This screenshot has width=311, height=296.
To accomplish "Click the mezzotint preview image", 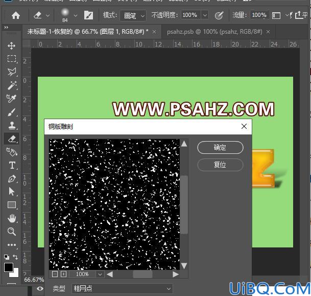I will click(114, 204).
